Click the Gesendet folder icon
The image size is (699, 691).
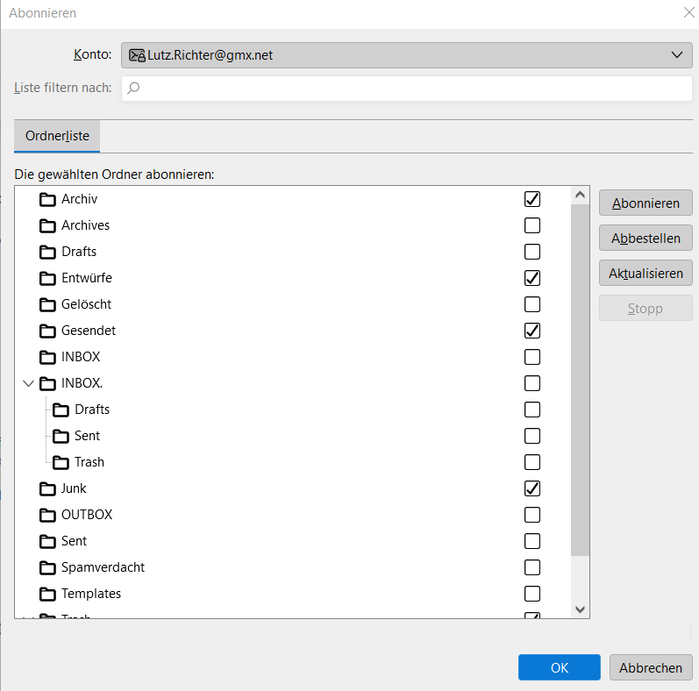pos(47,331)
